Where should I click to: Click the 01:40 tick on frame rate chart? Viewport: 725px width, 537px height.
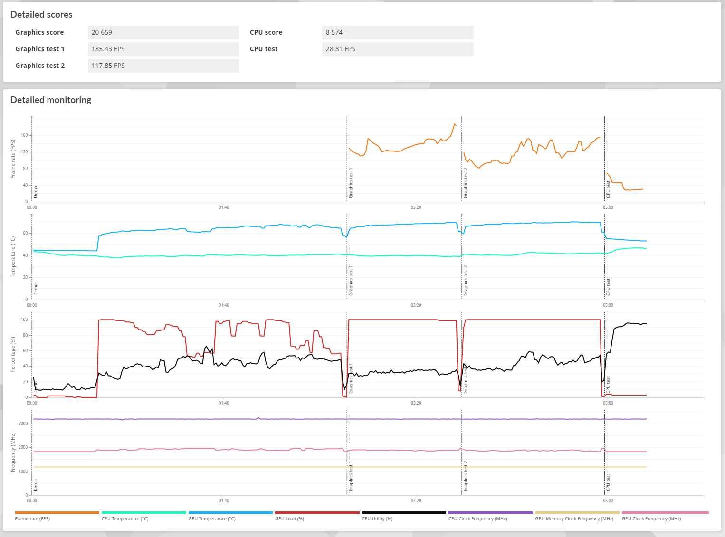point(224,207)
